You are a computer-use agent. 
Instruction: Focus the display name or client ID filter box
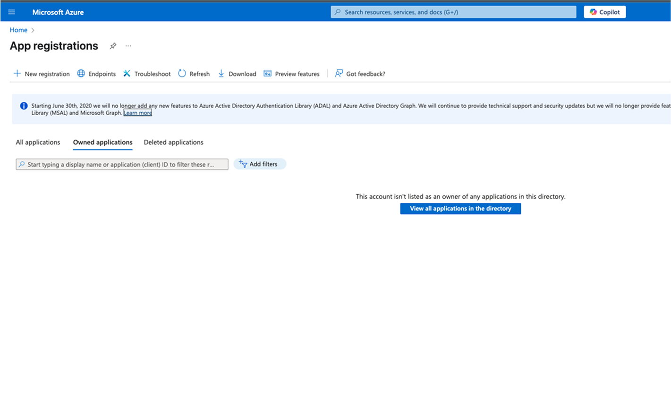[x=122, y=164]
